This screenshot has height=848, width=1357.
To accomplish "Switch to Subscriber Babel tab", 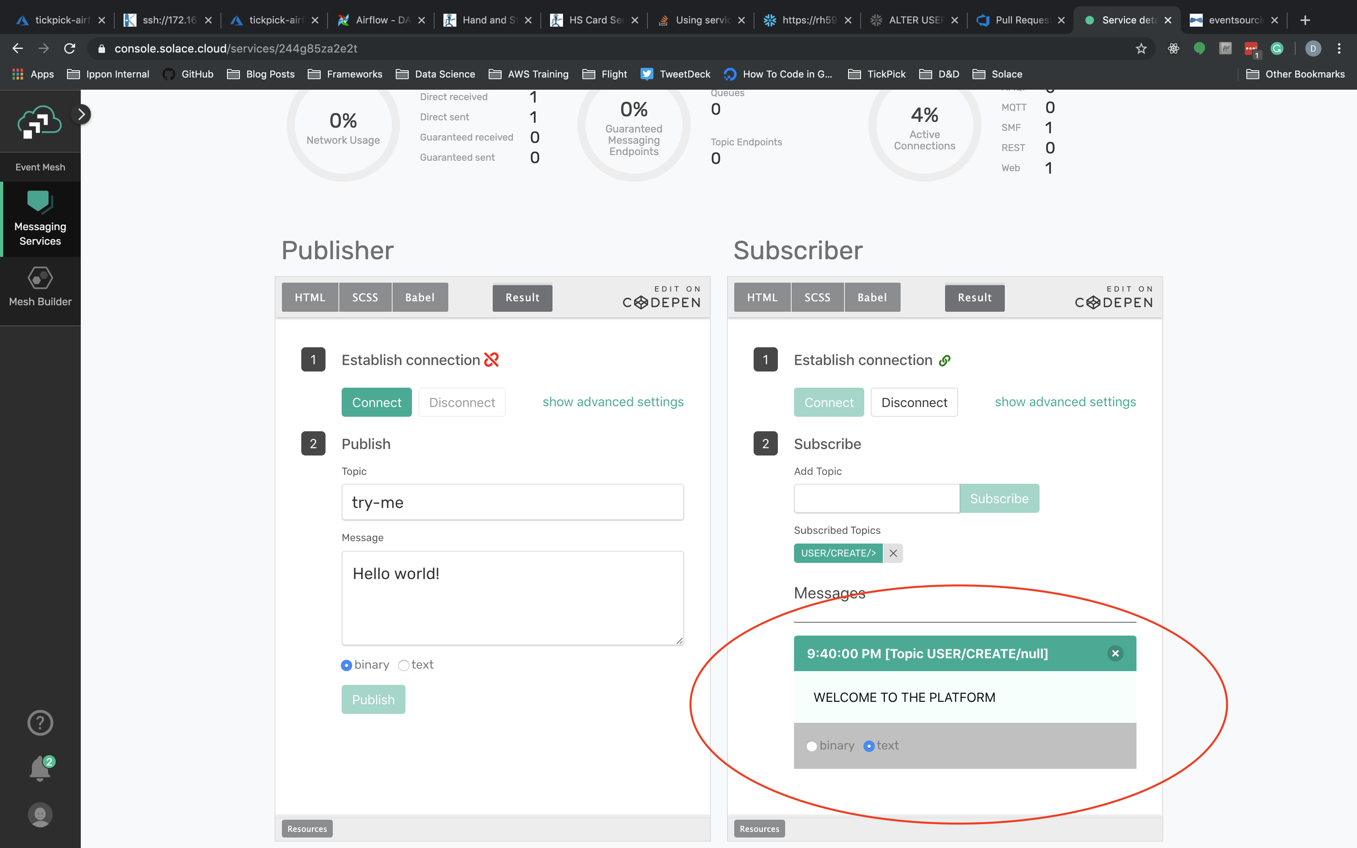I will 872,297.
